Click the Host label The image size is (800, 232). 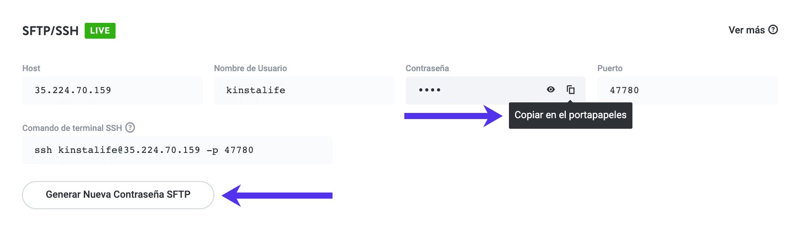(x=31, y=69)
